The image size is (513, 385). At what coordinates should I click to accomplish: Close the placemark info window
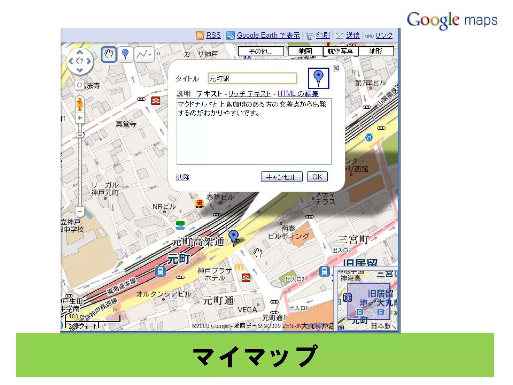pos(336,68)
